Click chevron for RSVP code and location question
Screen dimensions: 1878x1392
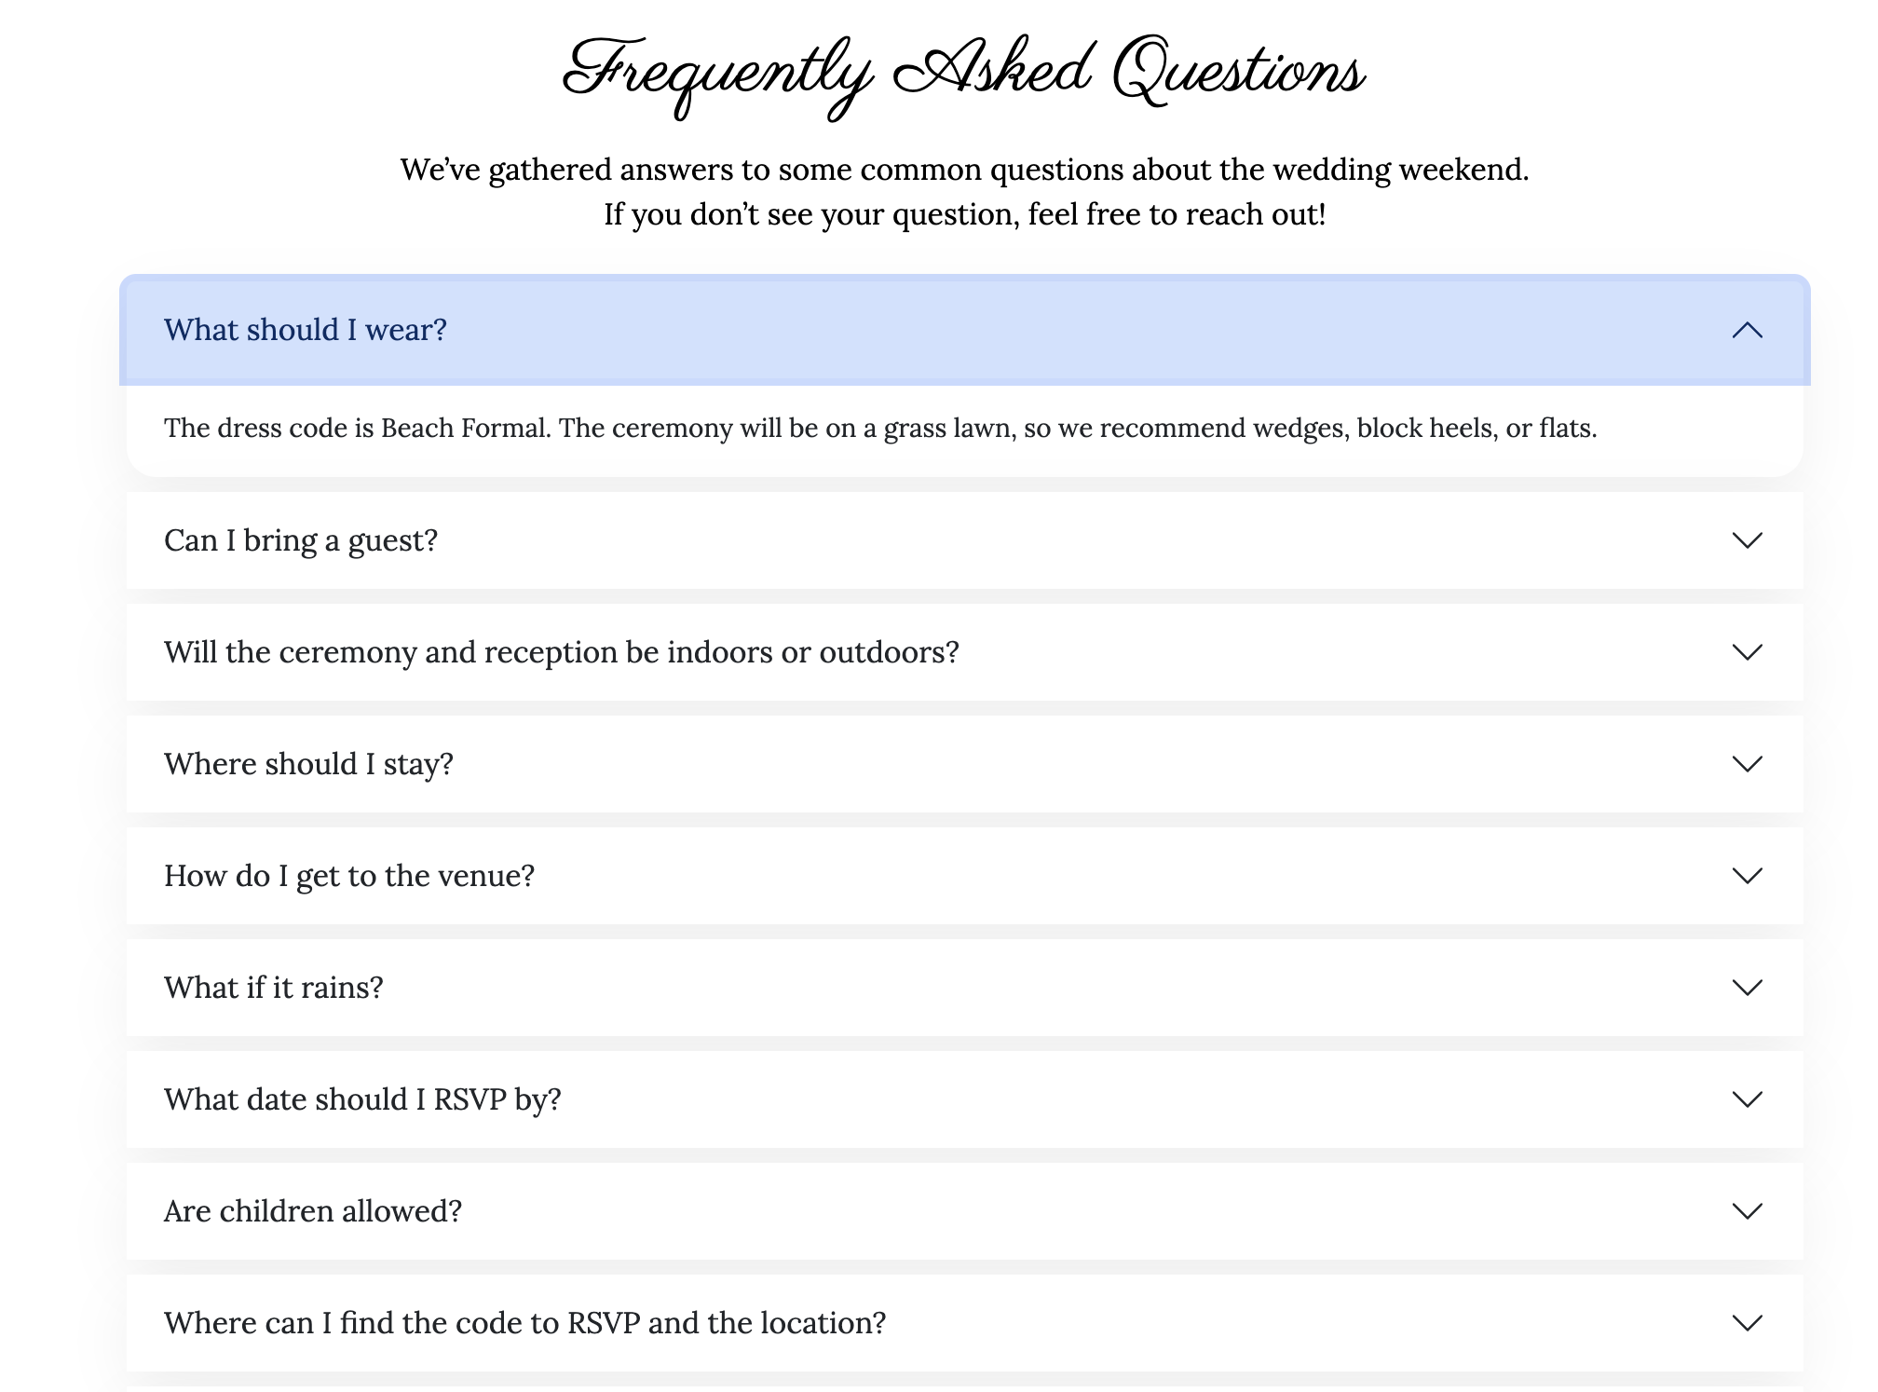[x=1747, y=1323]
